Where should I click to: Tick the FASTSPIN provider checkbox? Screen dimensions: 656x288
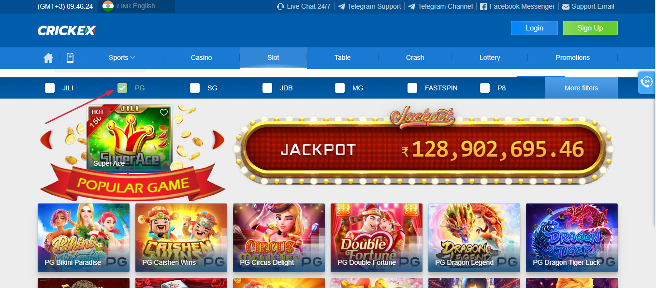[412, 88]
